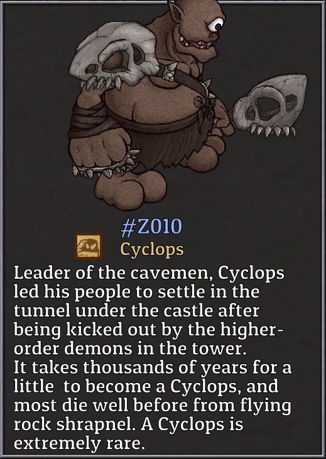Click the brown monster-face category icon
The height and width of the screenshot is (459, 326).
click(x=89, y=246)
